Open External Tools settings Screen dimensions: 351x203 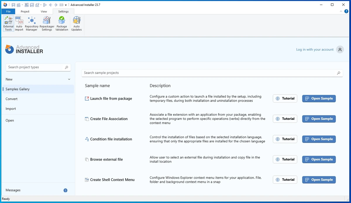pyautogui.click(x=8, y=24)
